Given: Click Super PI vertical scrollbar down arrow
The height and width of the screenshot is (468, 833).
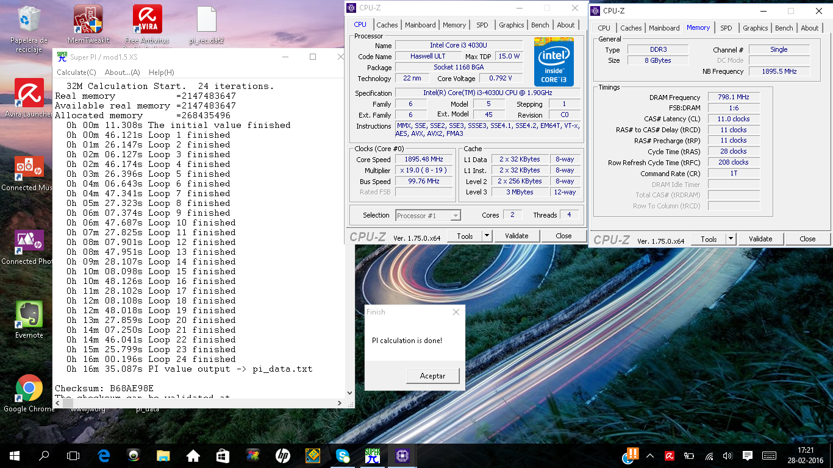Looking at the screenshot, I should point(350,394).
